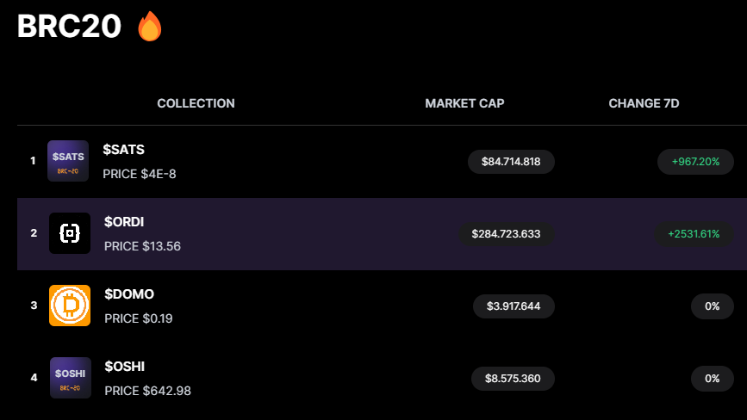Click the $84.714.818 market cap badge

511,162
